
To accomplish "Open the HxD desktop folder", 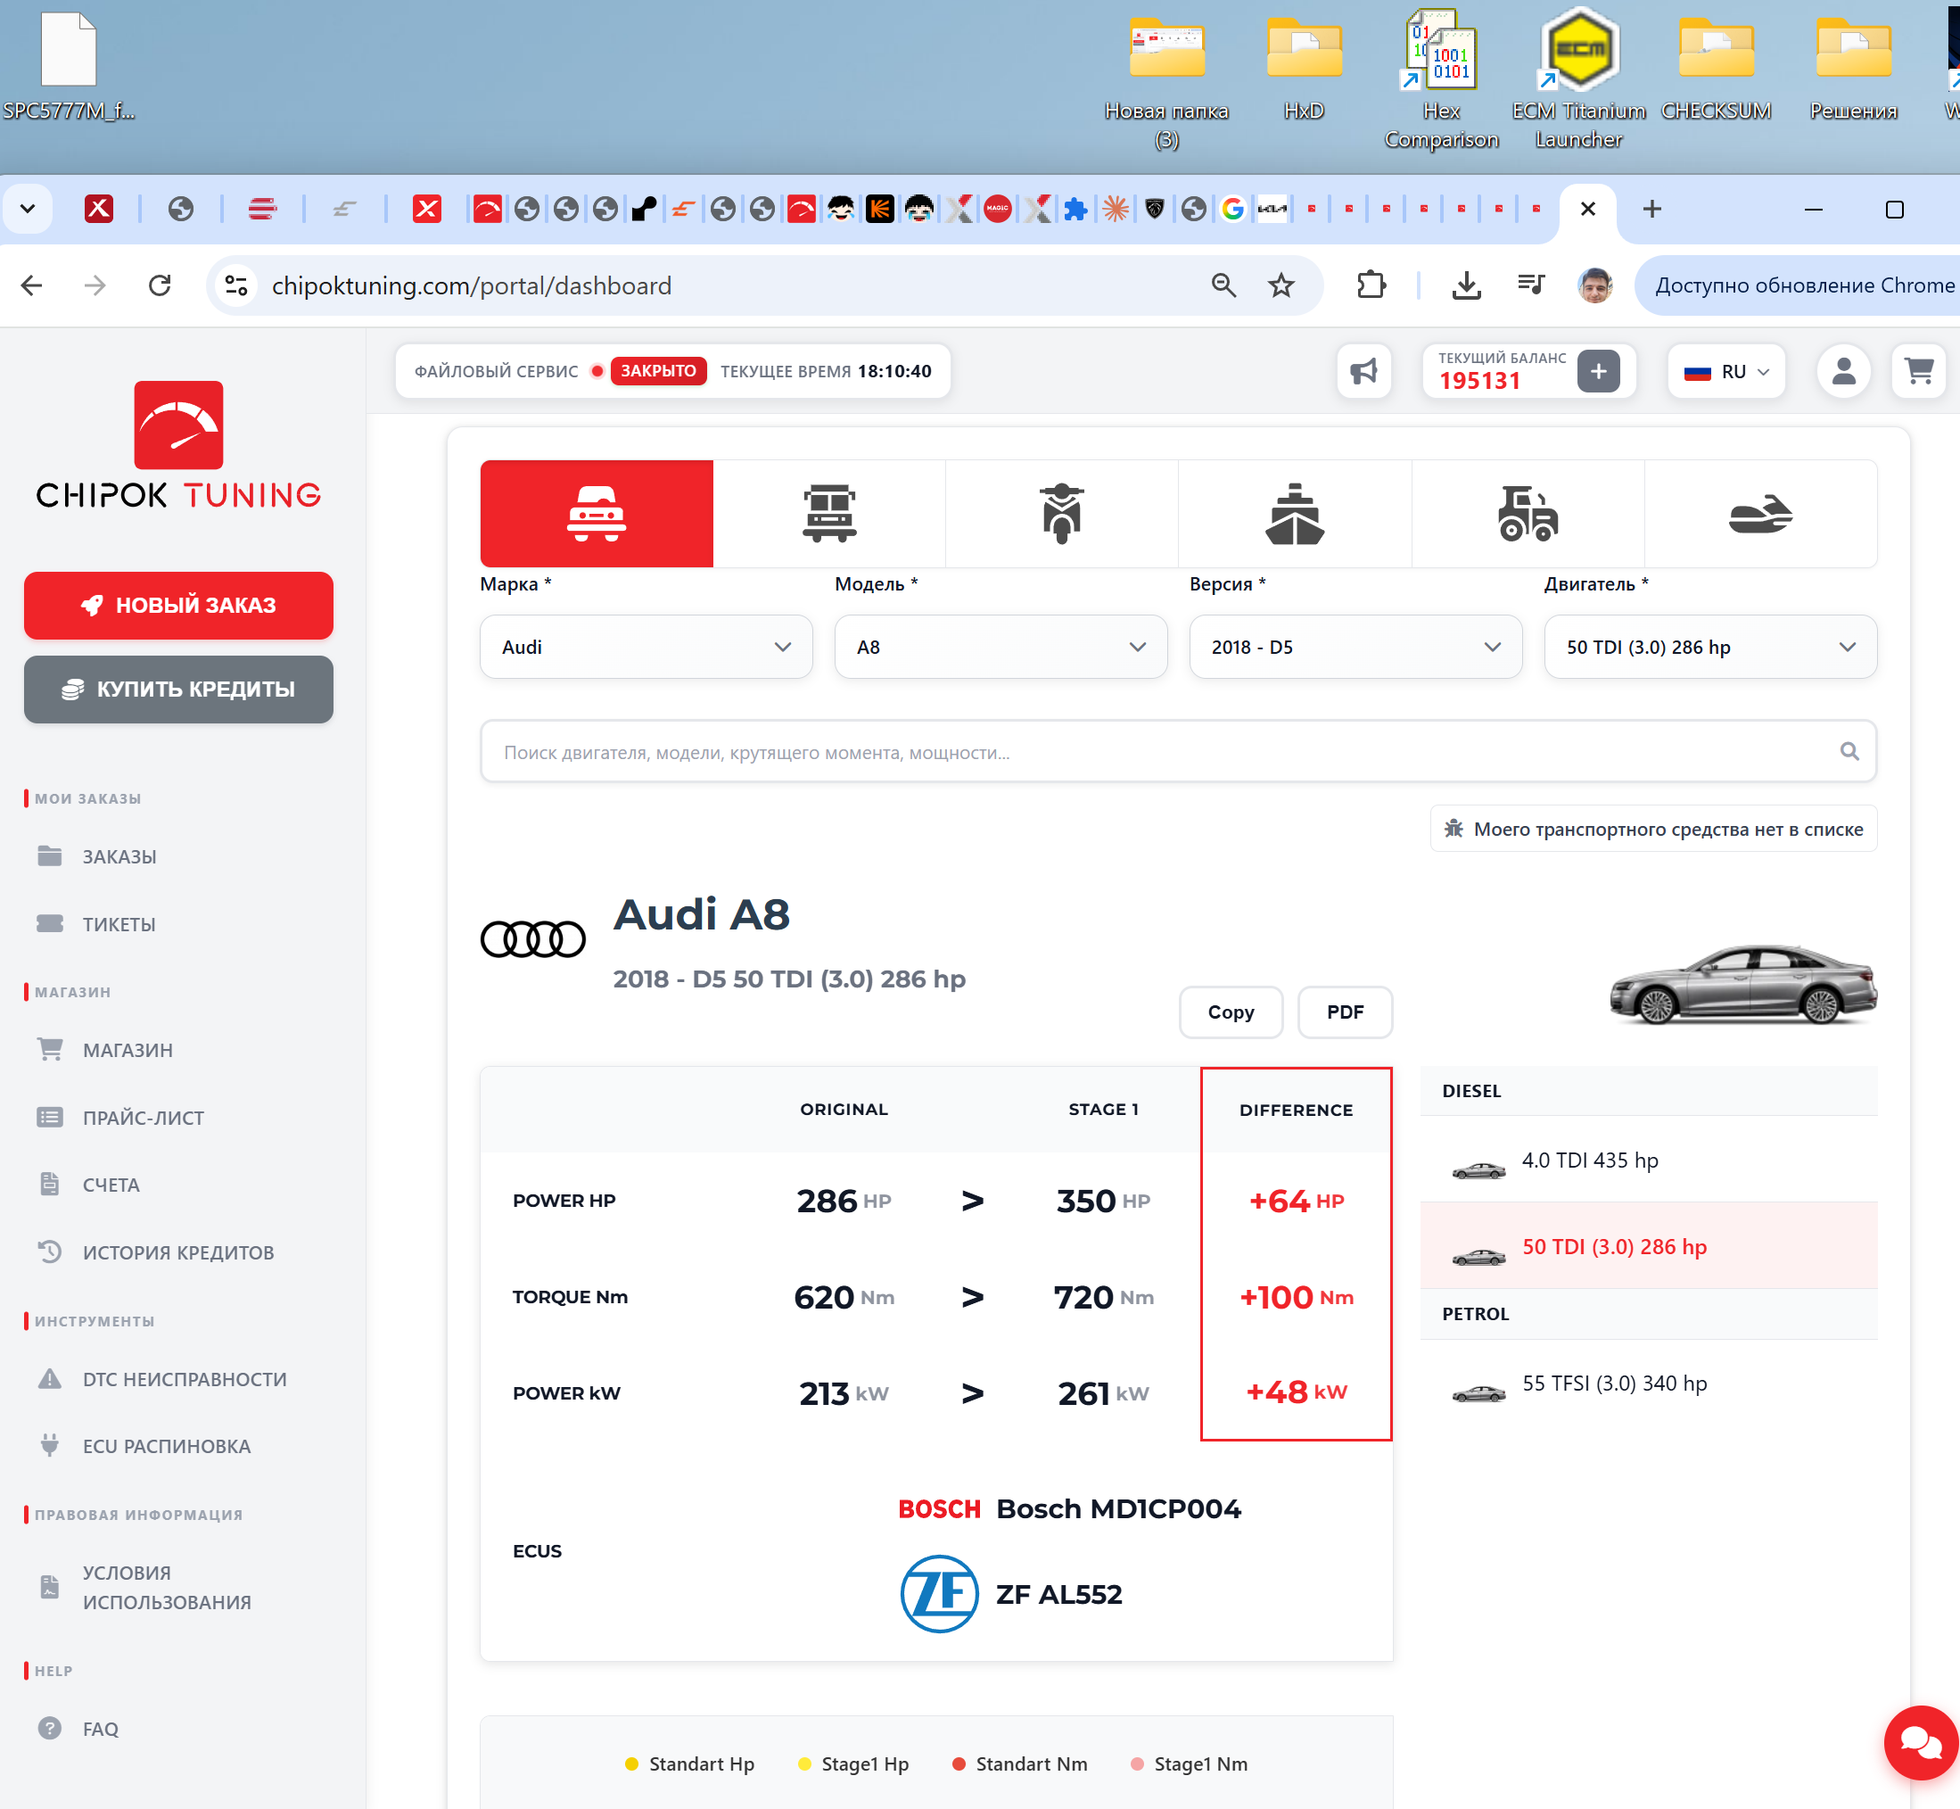I will [x=1304, y=69].
